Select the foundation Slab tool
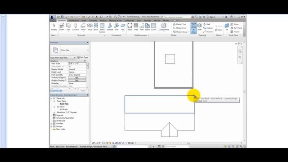The image size is (288, 162). point(123,27)
